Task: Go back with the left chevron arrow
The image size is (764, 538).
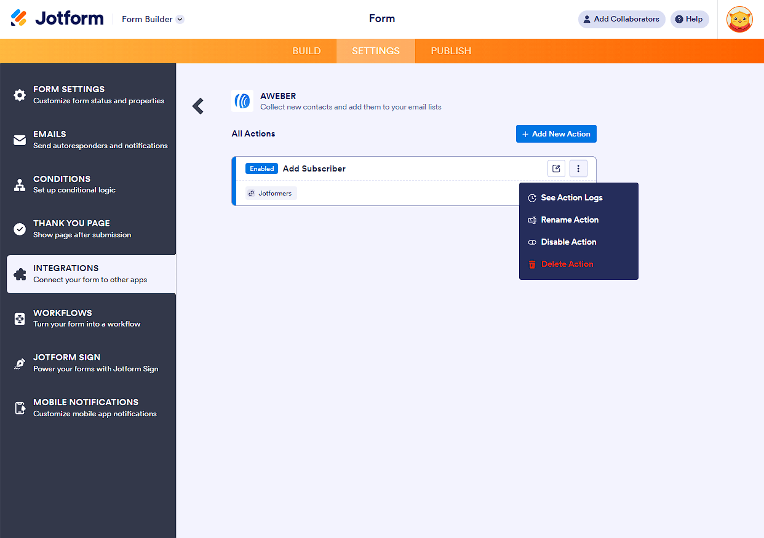Action: point(197,106)
